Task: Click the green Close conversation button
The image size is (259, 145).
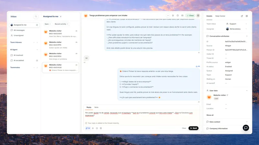Action: [190, 15]
